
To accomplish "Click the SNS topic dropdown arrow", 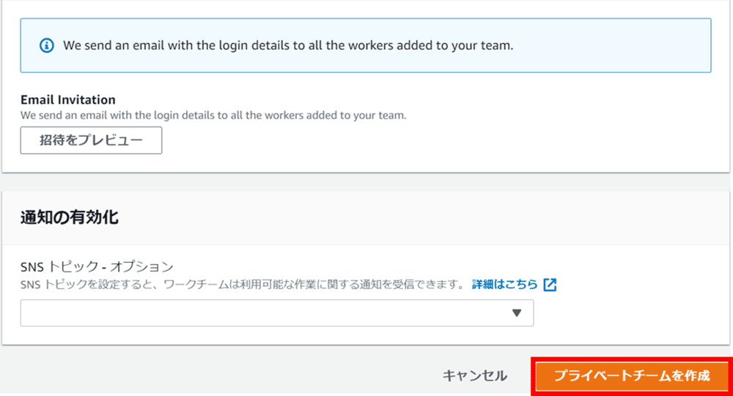I will 516,313.
